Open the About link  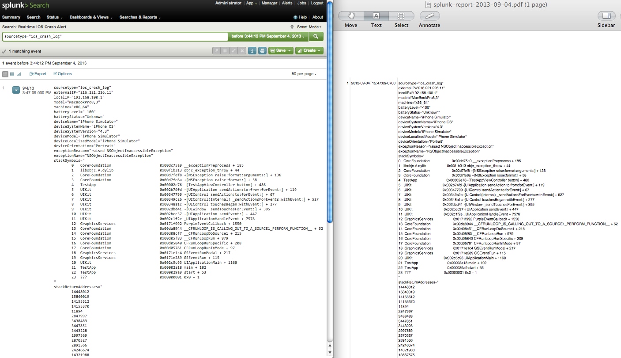318,17
